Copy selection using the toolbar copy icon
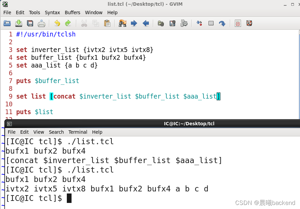The width and height of the screenshot is (300, 209). pos(96,23)
